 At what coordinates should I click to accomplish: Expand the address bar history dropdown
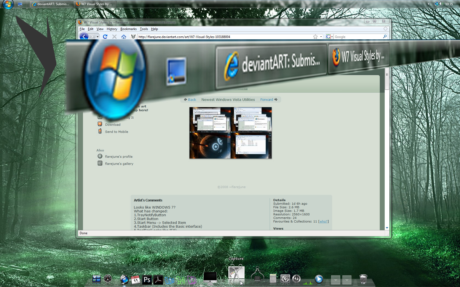coord(321,37)
